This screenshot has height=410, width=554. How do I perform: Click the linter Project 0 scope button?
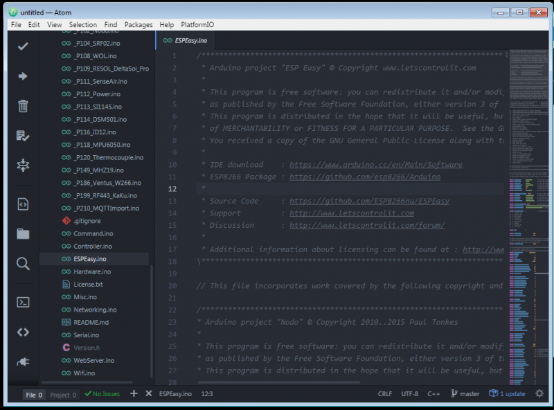pyautogui.click(x=63, y=395)
